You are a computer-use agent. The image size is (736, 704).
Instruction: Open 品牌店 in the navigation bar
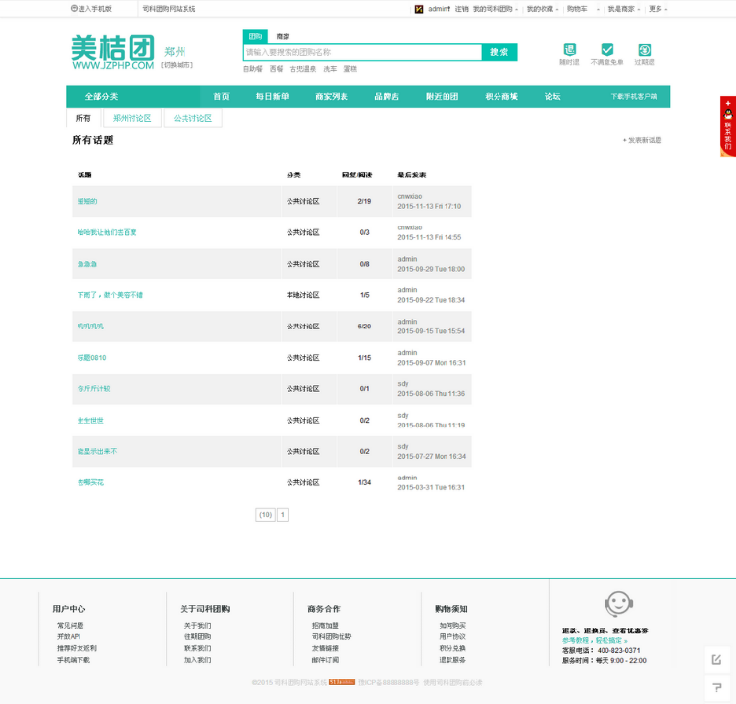387,97
